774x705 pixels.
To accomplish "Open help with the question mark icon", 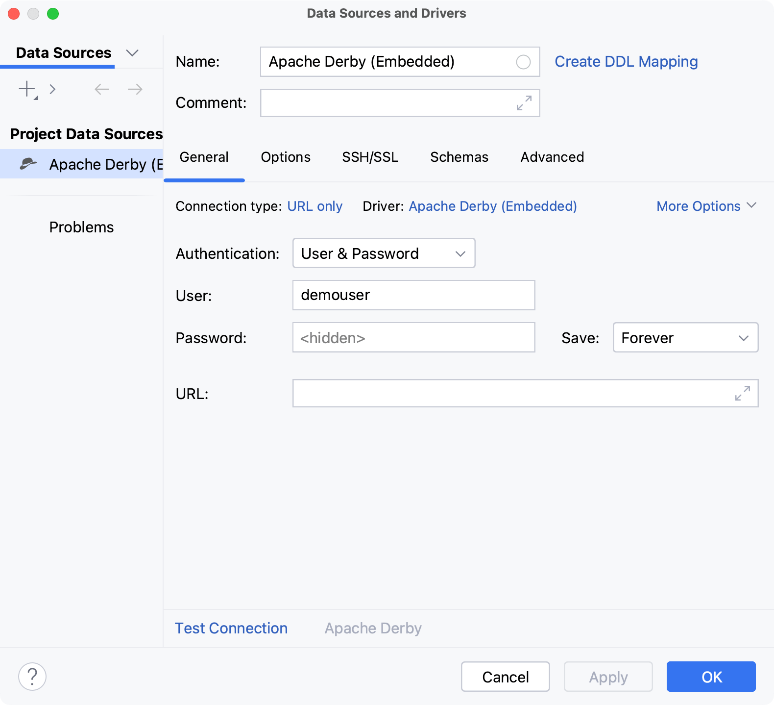I will (x=32, y=677).
